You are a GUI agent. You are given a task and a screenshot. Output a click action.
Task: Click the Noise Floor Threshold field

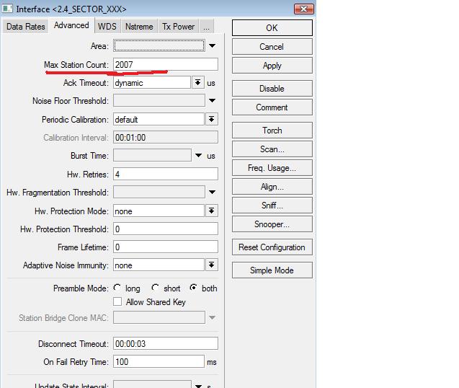pyautogui.click(x=159, y=101)
